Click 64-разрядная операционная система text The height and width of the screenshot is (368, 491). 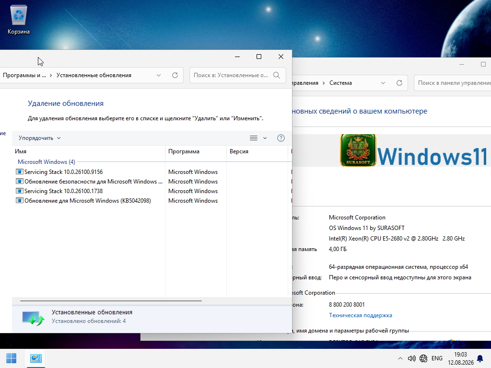point(398,267)
